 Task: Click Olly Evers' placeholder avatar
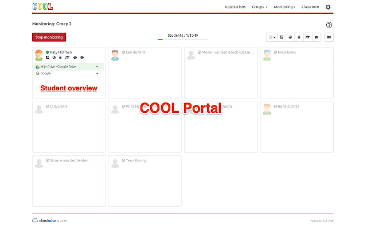point(39,109)
